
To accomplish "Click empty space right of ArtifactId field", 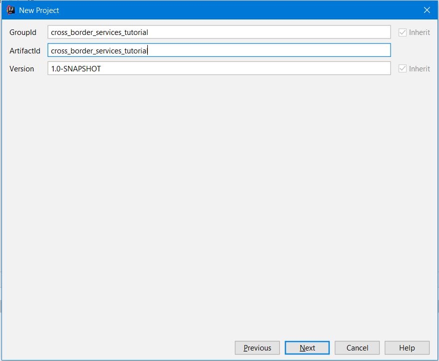I will [414, 50].
